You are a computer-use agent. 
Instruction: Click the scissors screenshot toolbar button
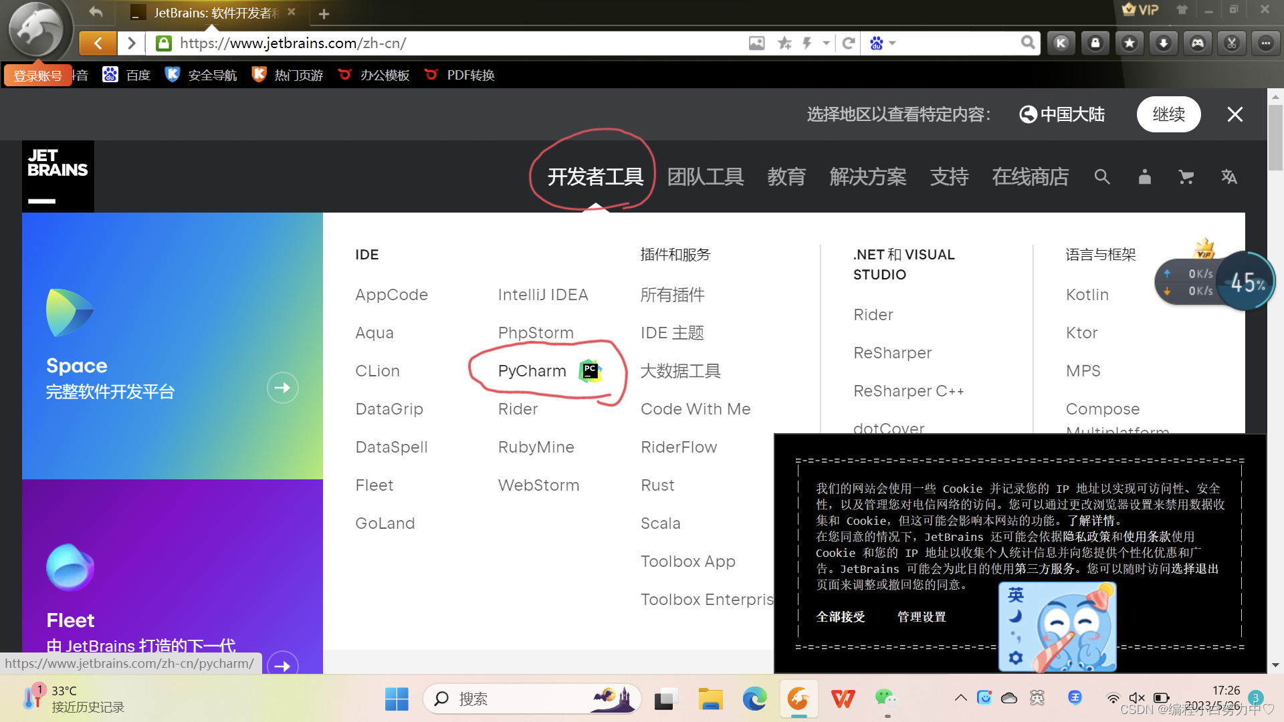point(1232,43)
